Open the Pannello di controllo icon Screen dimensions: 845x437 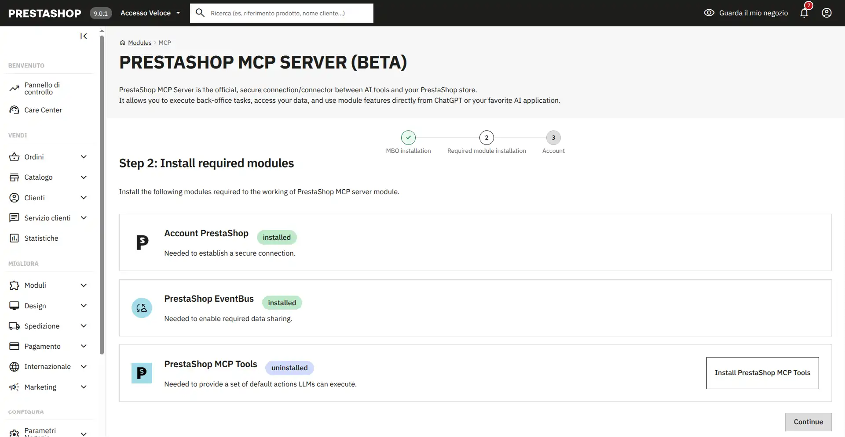click(15, 88)
